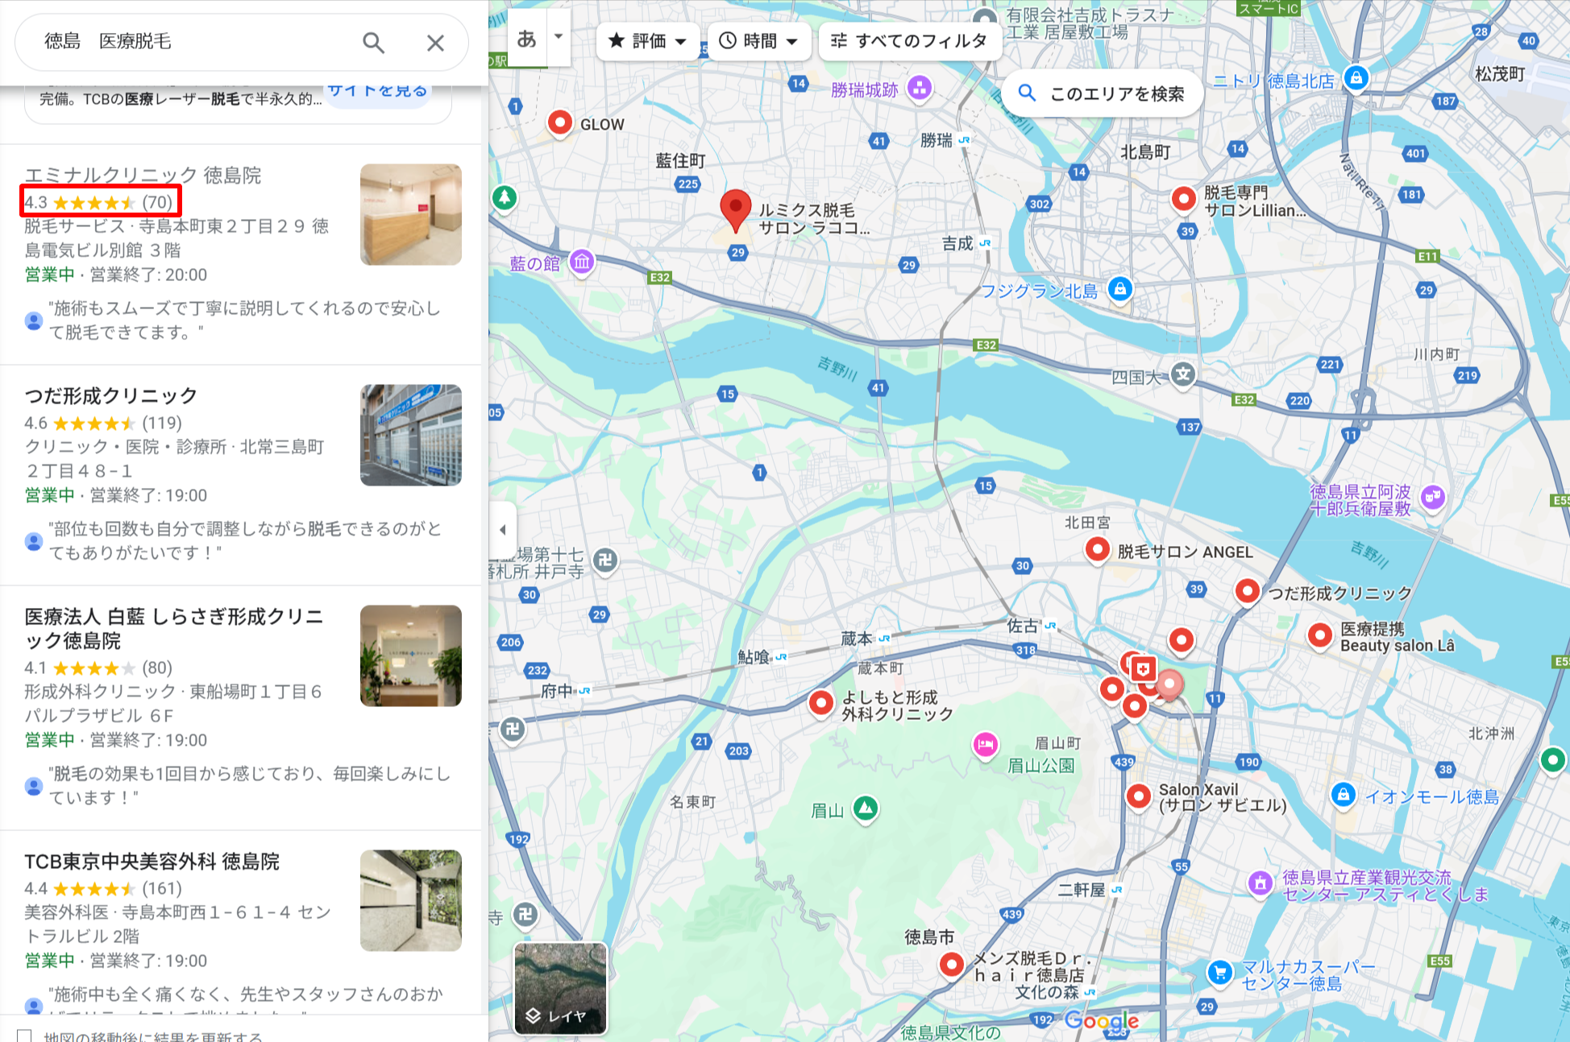Open TCB東京中央美容外科 徳島院 listing

tap(152, 861)
